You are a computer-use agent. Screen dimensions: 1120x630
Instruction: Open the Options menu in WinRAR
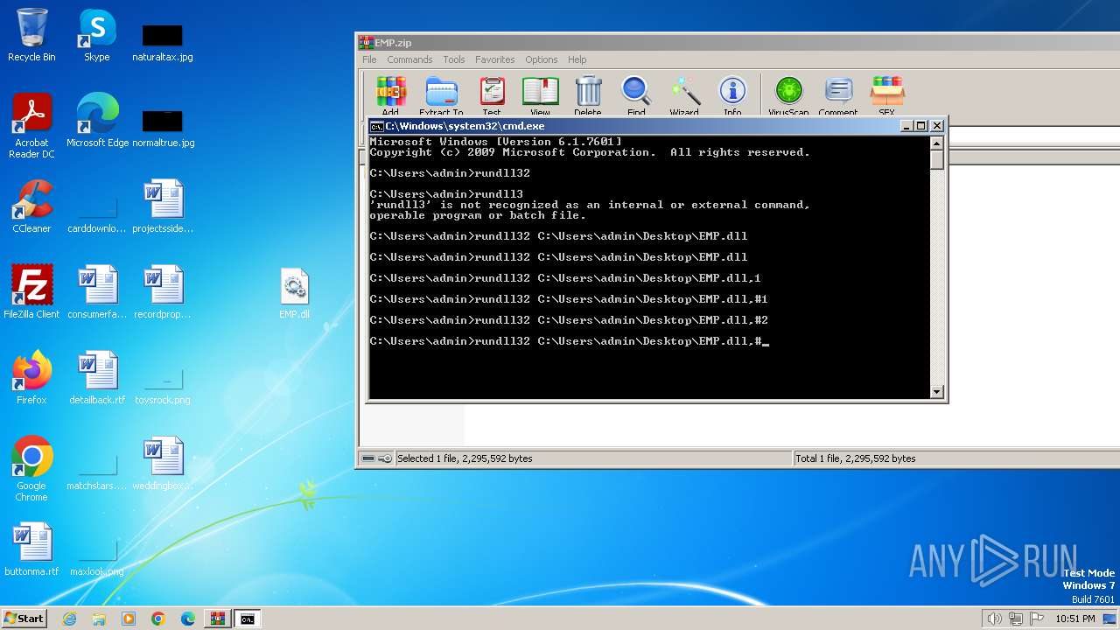tap(541, 59)
